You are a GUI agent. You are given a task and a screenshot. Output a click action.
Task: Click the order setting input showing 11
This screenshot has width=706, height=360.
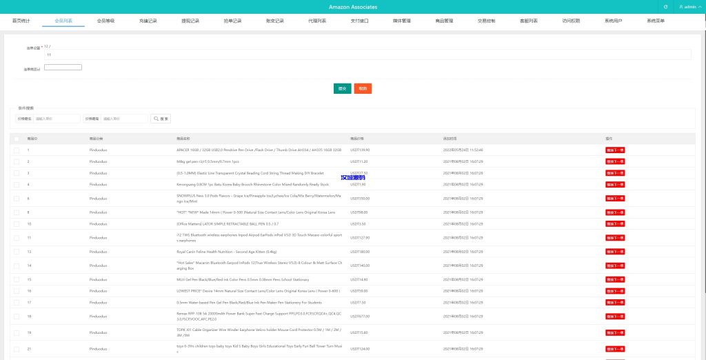365,54
